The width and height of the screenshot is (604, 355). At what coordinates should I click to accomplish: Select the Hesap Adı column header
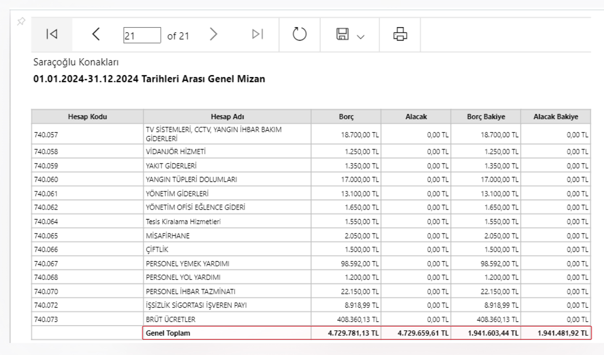[x=227, y=117]
